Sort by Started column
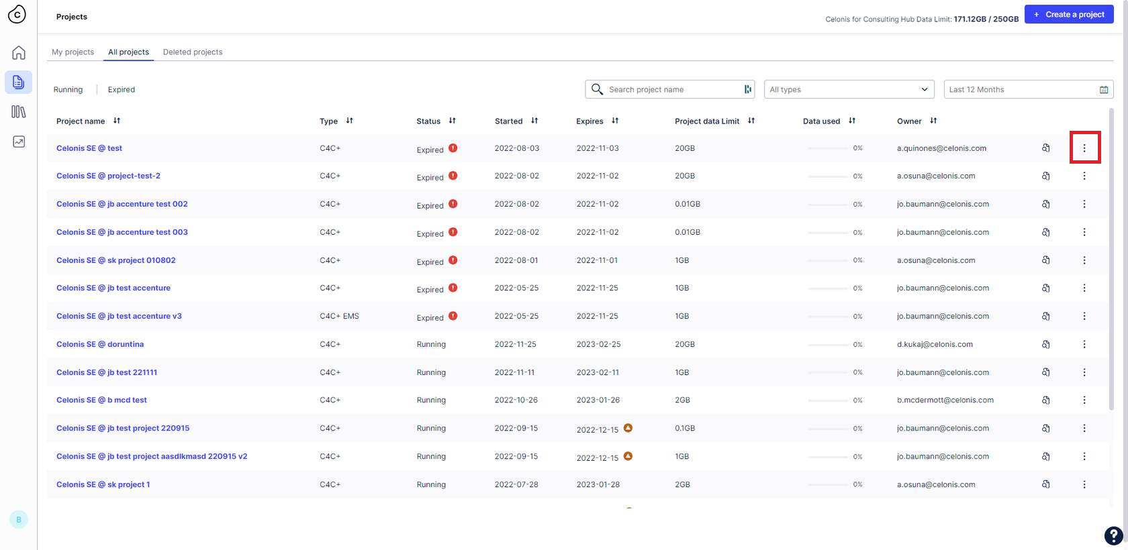Viewport: 1128px width, 550px height. click(534, 121)
